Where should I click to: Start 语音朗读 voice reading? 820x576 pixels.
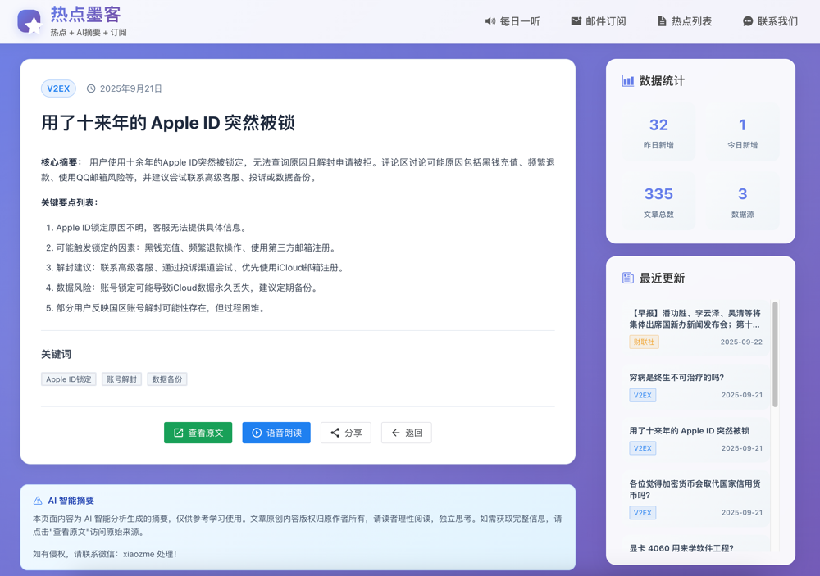tap(276, 433)
